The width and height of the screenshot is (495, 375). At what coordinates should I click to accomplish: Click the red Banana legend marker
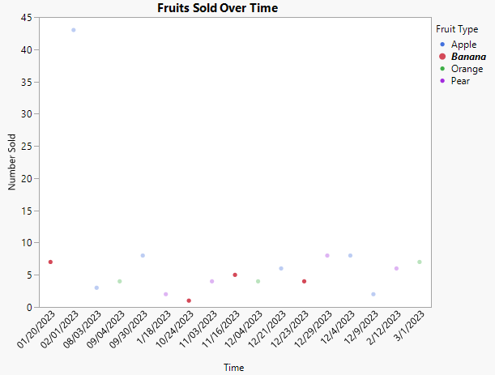pyautogui.click(x=442, y=57)
